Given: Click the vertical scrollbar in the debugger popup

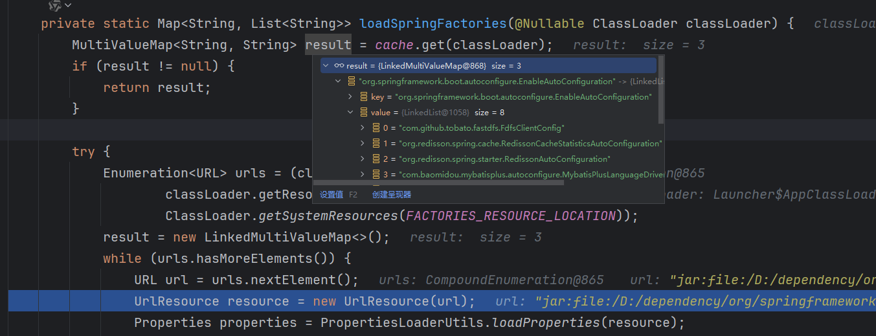Looking at the screenshot, I should tap(660, 91).
